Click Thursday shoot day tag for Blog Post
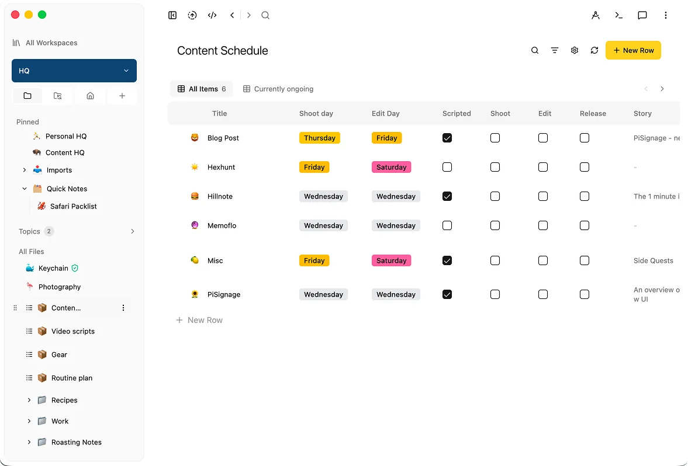The width and height of the screenshot is (688, 466). coord(319,138)
